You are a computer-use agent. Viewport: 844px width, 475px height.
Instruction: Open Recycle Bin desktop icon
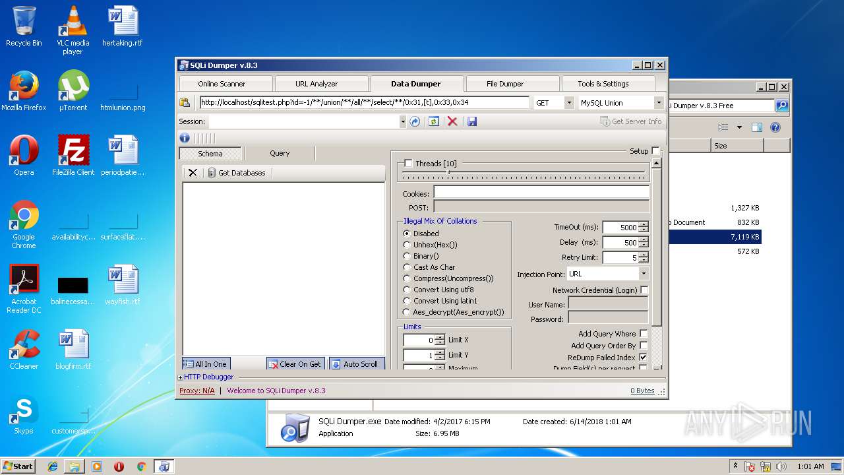click(24, 26)
